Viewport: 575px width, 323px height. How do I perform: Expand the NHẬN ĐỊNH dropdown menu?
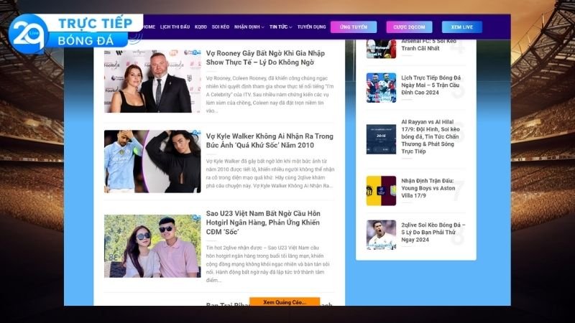[x=249, y=27]
